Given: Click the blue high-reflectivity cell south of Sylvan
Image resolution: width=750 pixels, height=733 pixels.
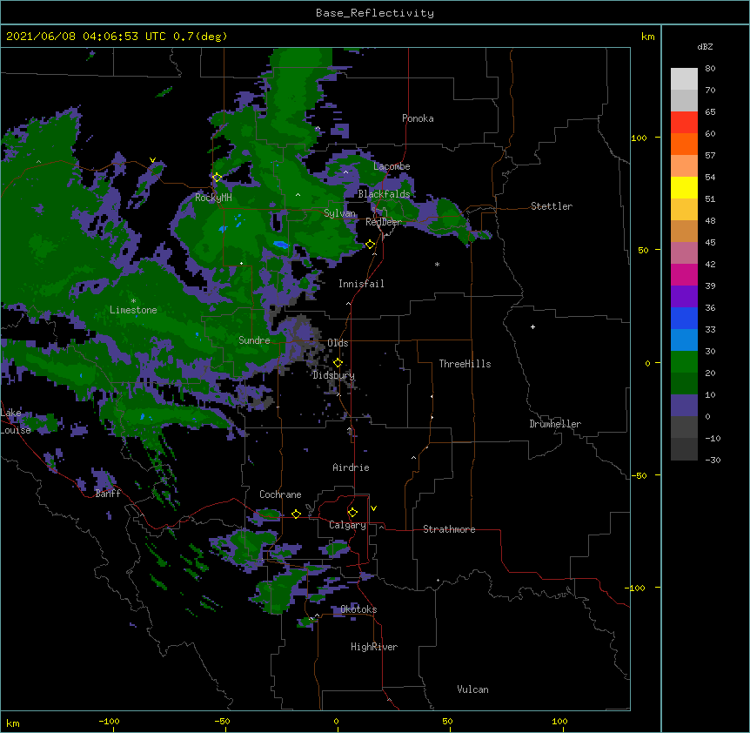Looking at the screenshot, I should click(281, 245).
